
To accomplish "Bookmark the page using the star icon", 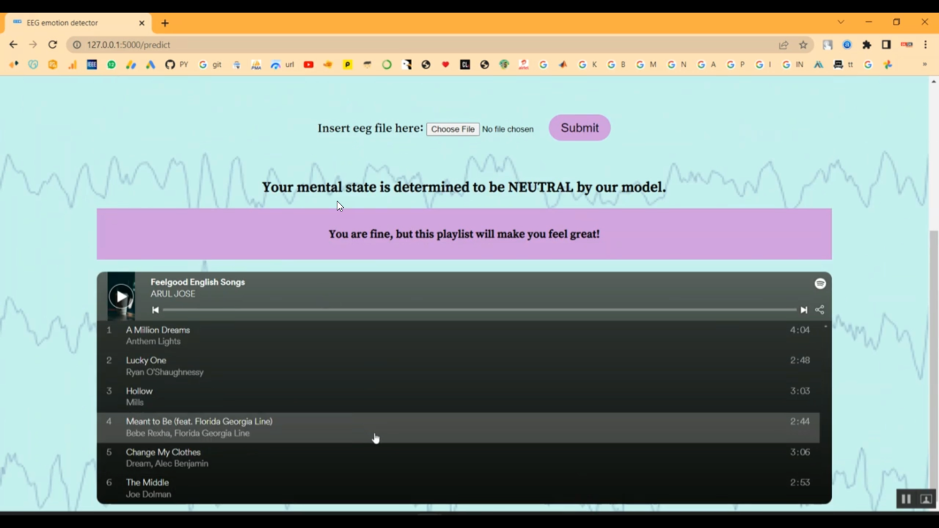I will (803, 44).
